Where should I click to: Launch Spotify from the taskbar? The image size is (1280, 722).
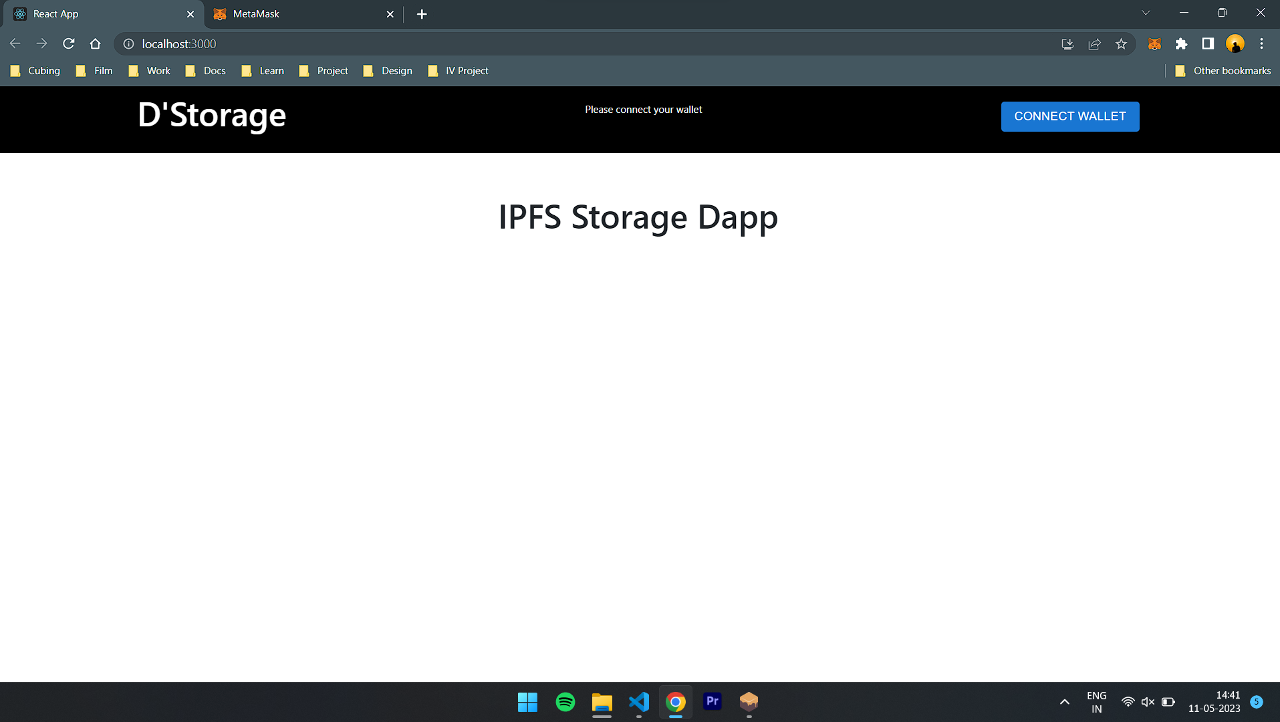click(564, 702)
